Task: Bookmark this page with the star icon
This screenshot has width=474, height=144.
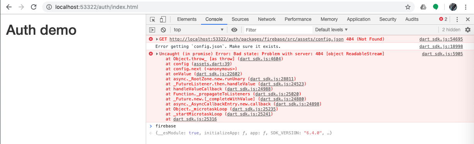Action: pos(408,7)
